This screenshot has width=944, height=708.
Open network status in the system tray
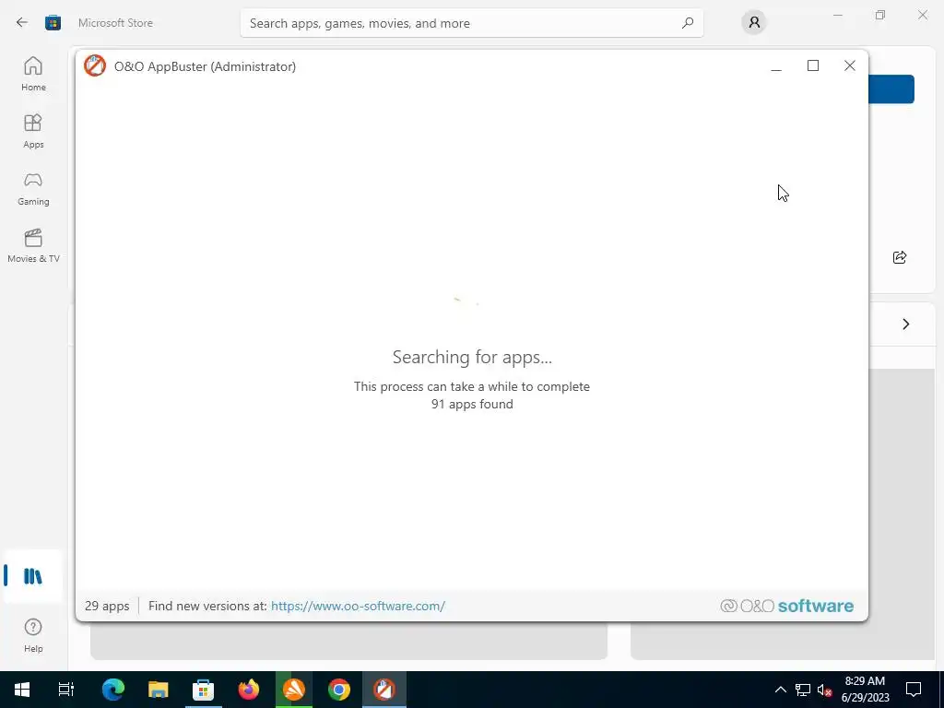click(803, 690)
